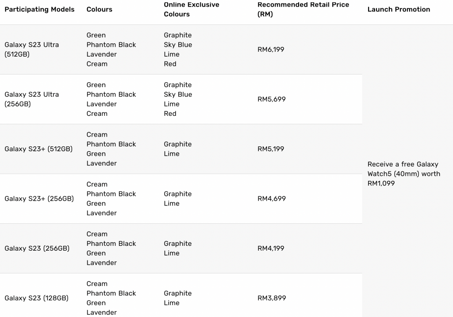Viewport: 453px width, 317px height.
Task: Click the Recommended Retail Price header
Action: coord(303,10)
